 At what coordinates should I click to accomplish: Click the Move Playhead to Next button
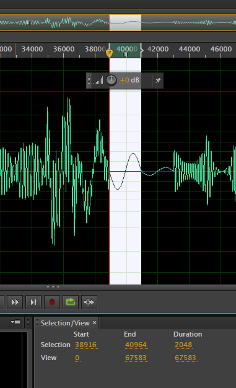point(33,302)
